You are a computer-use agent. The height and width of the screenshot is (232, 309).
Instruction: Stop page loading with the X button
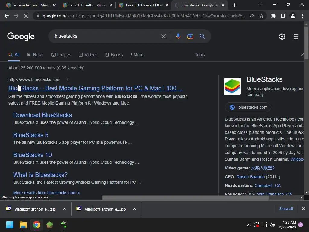pyautogui.click(x=26, y=16)
